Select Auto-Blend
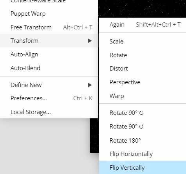The image size is (186, 174). pos(49,68)
